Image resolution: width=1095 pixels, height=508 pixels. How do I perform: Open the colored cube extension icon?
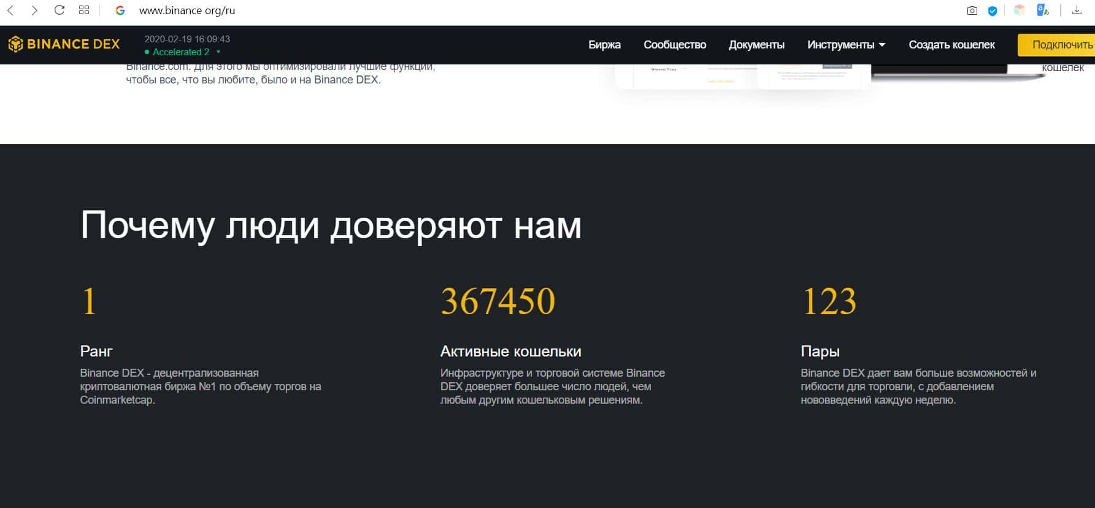[x=1019, y=10]
